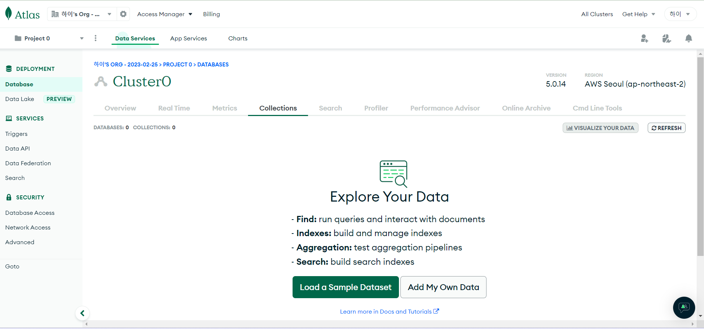Open the Real Time tab
This screenshot has width=704, height=329.
click(174, 108)
